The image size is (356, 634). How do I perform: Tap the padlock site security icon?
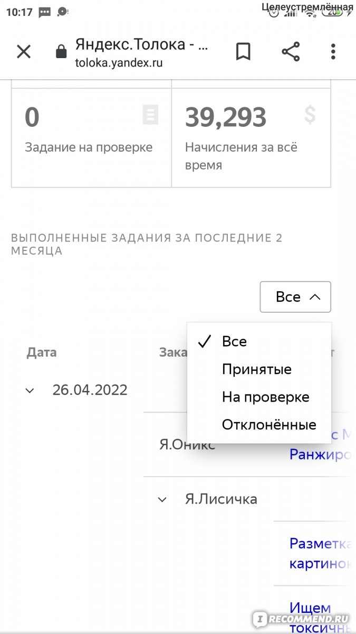61,52
